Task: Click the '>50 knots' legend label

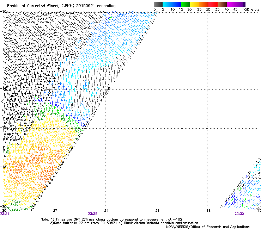Action: (x=251, y=9)
